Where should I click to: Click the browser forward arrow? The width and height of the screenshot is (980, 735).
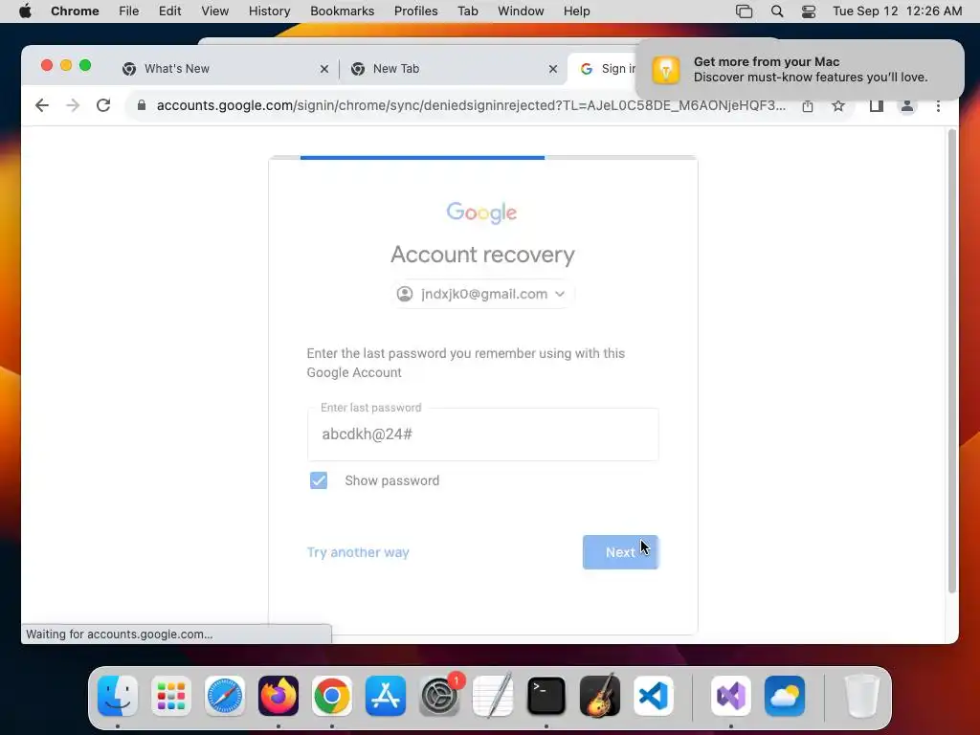[73, 105]
